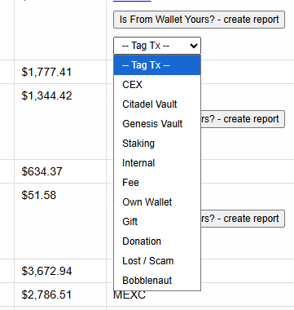Image resolution: width=294 pixels, height=310 pixels.
Task: Choose CEX from the tag list
Action: click(x=157, y=85)
